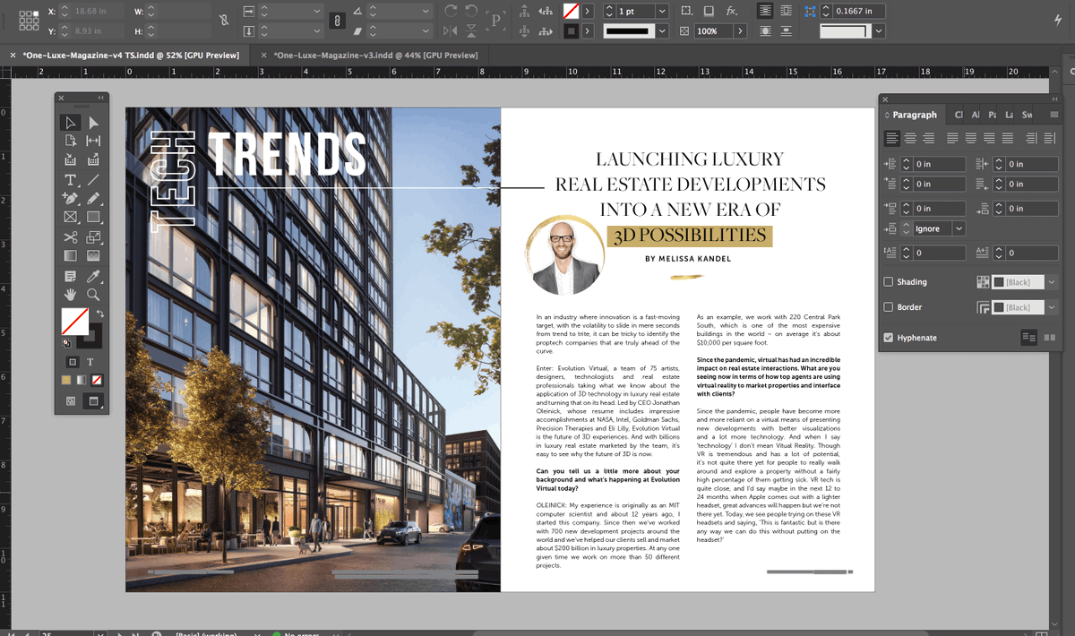Open the stroke style dropdown
The image size is (1075, 636).
[x=662, y=30]
